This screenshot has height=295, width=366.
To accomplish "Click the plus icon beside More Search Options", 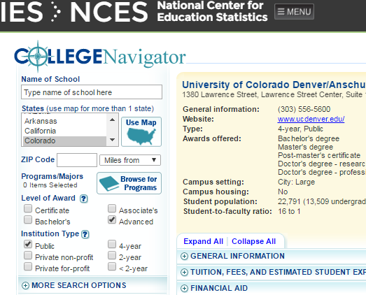I will click(x=25, y=286).
